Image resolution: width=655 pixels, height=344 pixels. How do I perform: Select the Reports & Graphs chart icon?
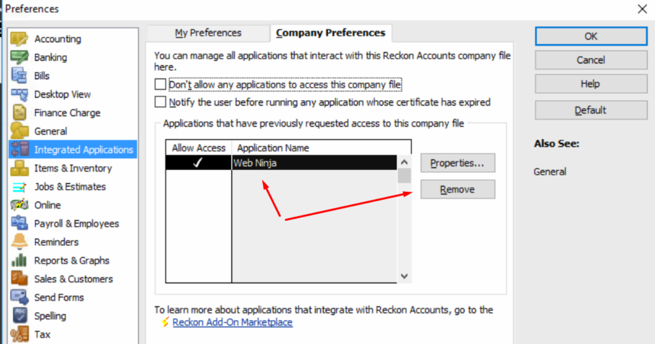pyautogui.click(x=19, y=260)
